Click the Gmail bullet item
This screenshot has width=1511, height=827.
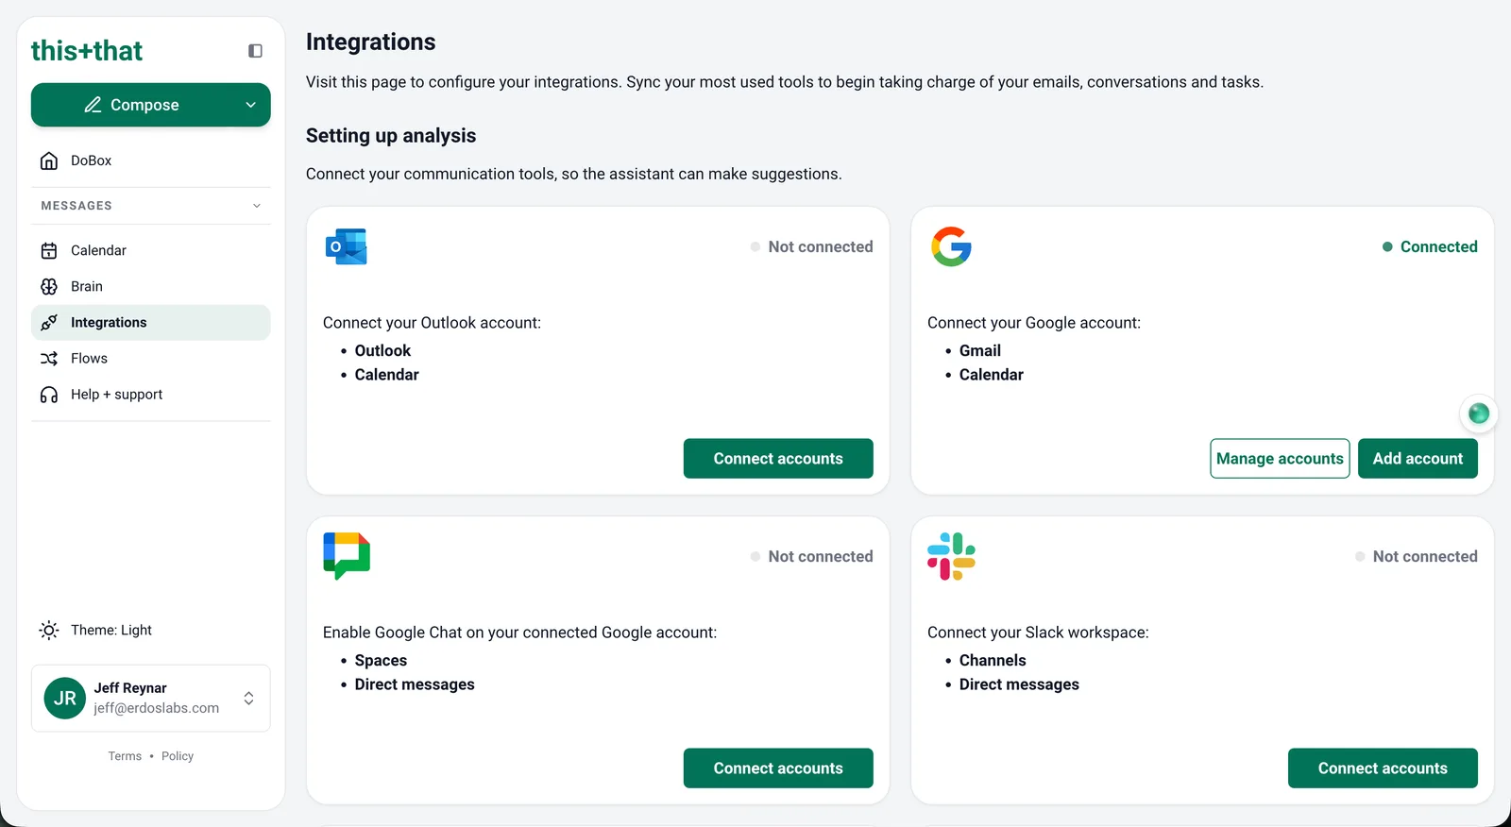point(979,350)
